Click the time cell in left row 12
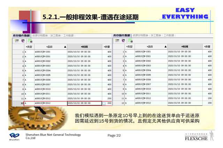This screenshot has width=223, height=148. [83, 103]
